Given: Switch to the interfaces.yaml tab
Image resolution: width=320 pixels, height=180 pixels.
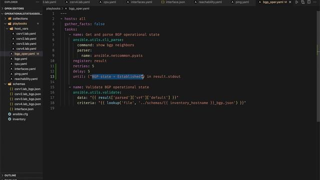Looking at the screenshot, I should click(141, 2).
